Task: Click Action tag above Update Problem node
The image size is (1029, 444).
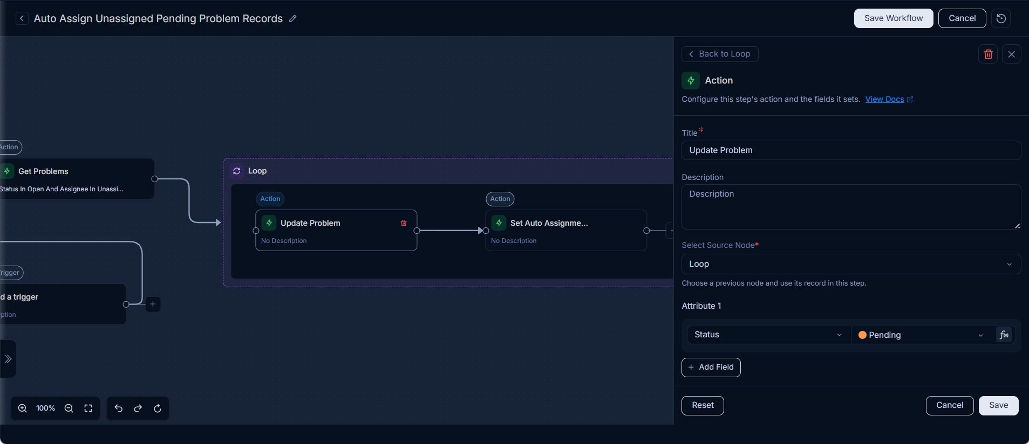Action: pyautogui.click(x=270, y=199)
